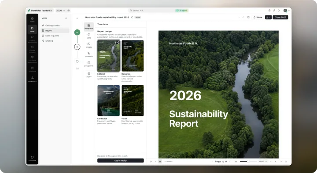
Task: Adjust the zoom slider handle
Action: point(248,162)
